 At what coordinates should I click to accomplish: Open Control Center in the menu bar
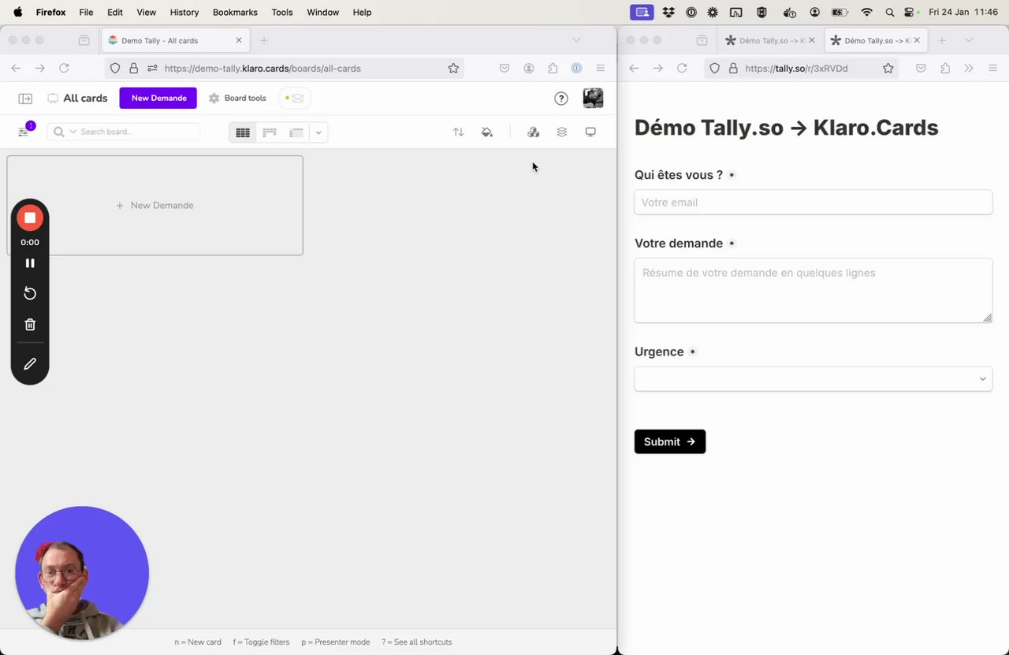pyautogui.click(x=910, y=13)
